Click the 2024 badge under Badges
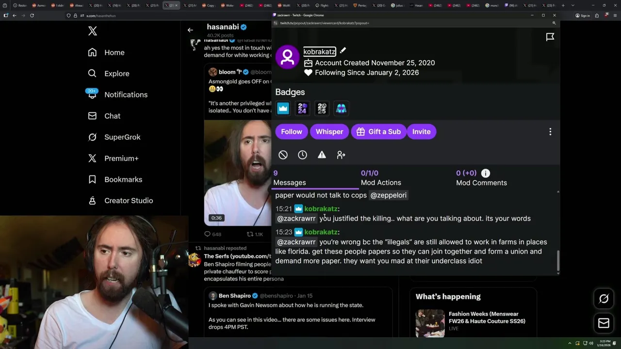Image resolution: width=621 pixels, height=349 pixels. click(x=302, y=109)
